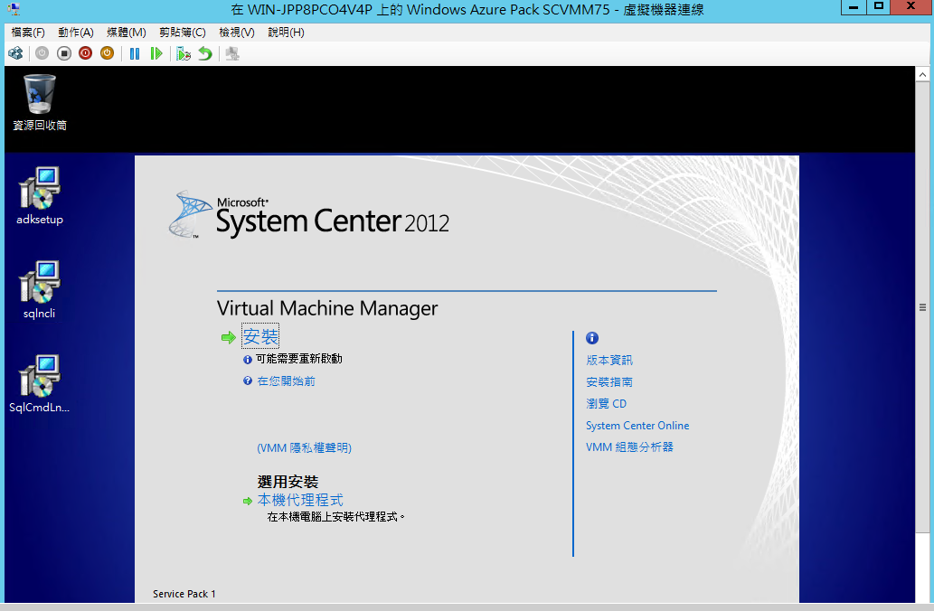
Task: Open the 剪貼簿(C) menu
Action: click(x=183, y=33)
